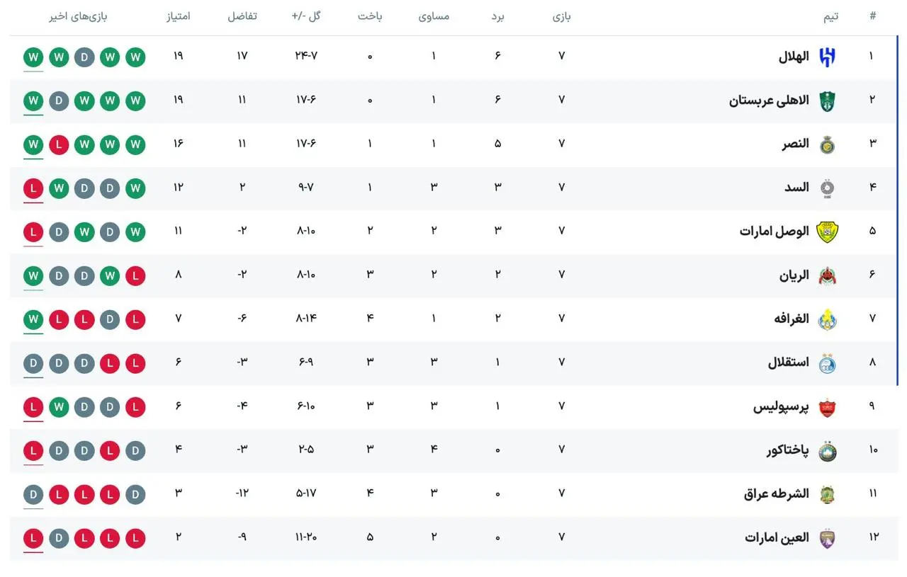Sort by امتیاز column header
This screenshot has height=577, width=907.
click(178, 16)
